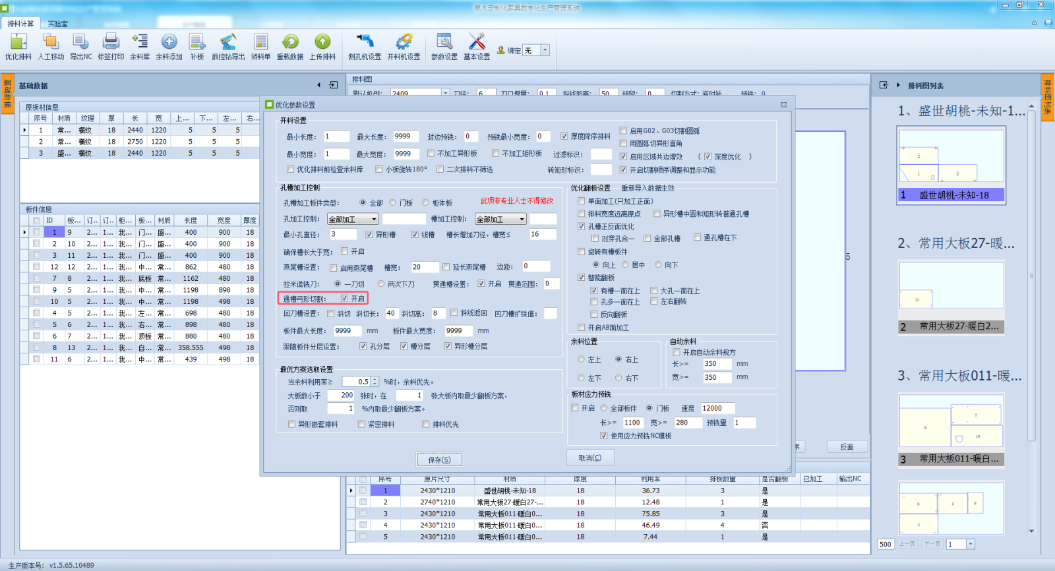Toggle the 通槽弓形切割 开启 checkbox
The image size is (1055, 571).
tap(344, 298)
